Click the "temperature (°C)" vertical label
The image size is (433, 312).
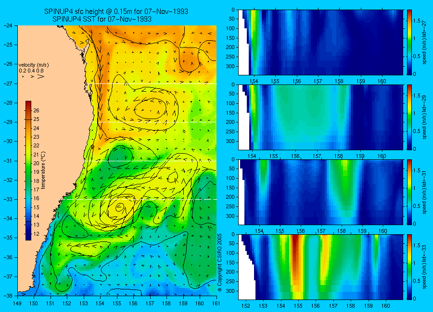click(43, 170)
